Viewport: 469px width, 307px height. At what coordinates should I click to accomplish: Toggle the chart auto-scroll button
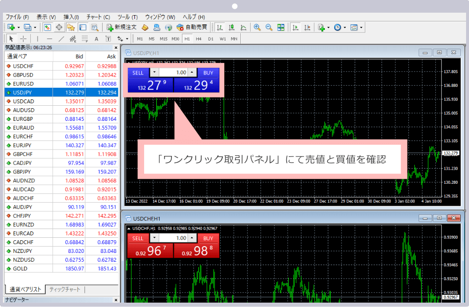pyautogui.click(x=295, y=27)
